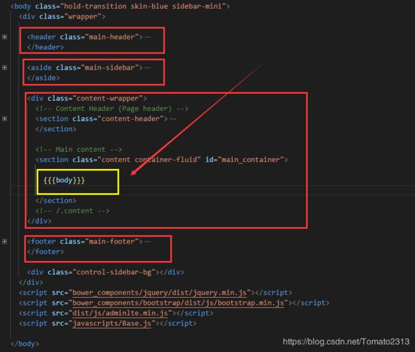Click the ellipsis after aside main-sidebar tag

147,68
